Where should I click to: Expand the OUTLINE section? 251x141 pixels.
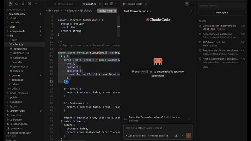pos(11,136)
